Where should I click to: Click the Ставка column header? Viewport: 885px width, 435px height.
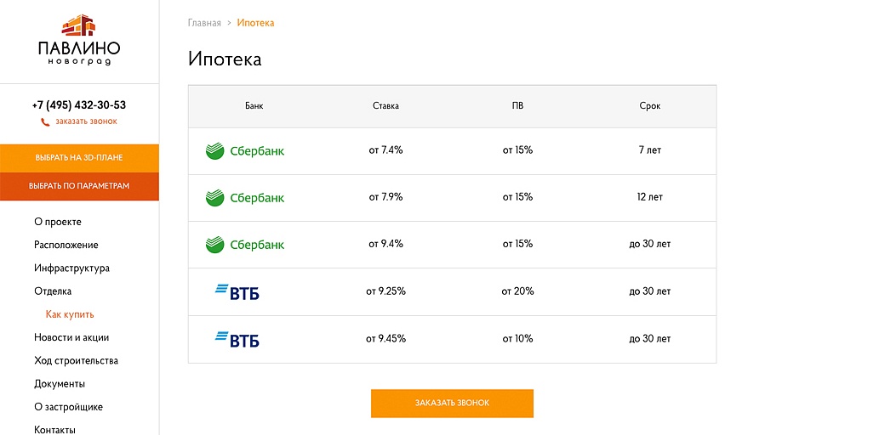click(385, 106)
